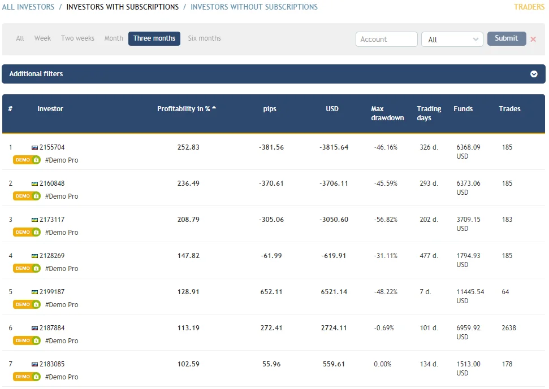
Task: Go to TRADERS link
Action: pyautogui.click(x=529, y=7)
